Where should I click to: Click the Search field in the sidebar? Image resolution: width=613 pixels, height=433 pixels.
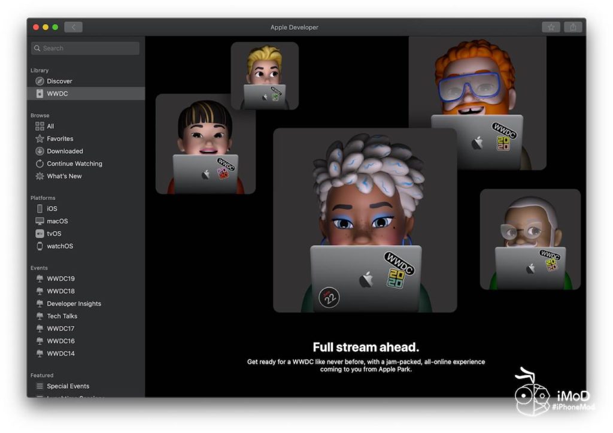click(85, 48)
